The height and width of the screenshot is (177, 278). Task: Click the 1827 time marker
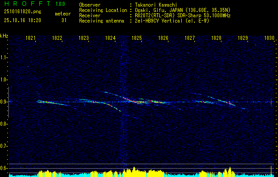(190, 38)
